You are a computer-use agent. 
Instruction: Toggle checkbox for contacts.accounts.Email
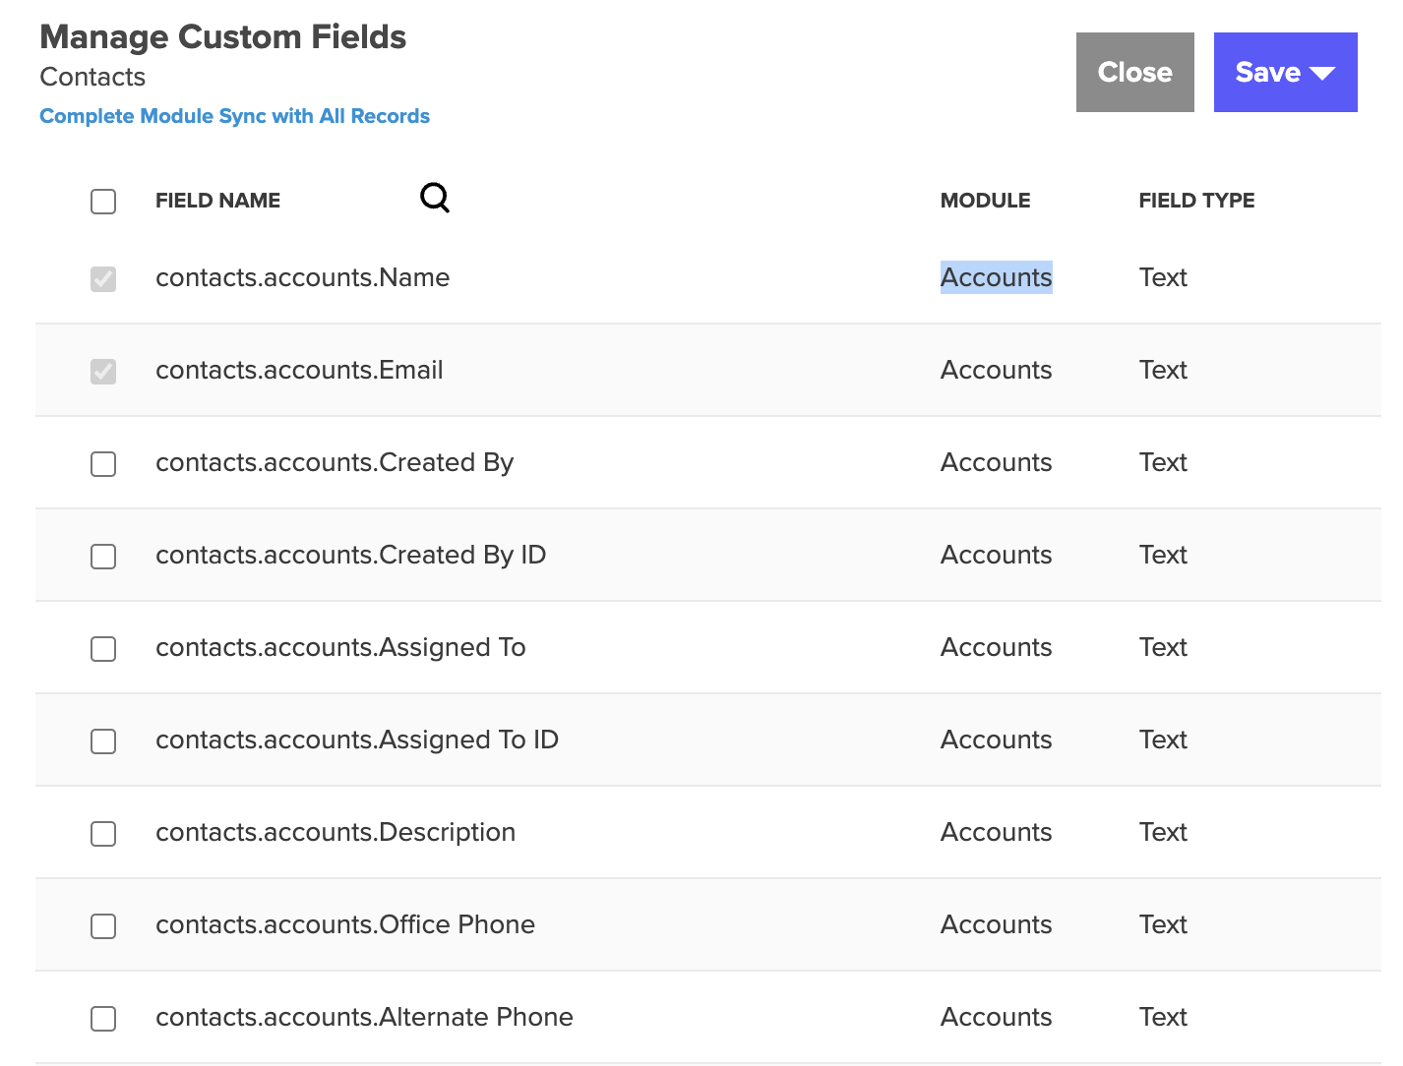pyautogui.click(x=103, y=372)
